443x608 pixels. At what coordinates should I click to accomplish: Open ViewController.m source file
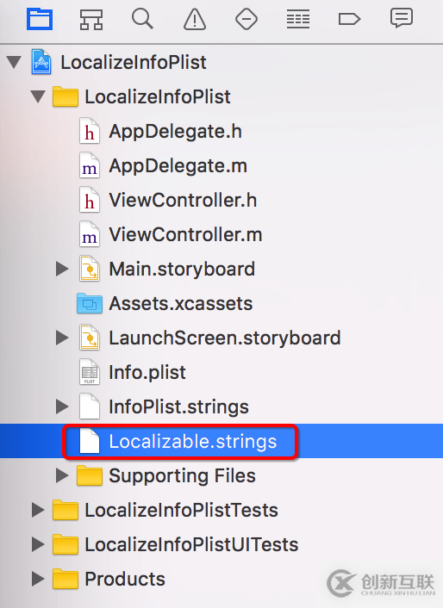(185, 234)
